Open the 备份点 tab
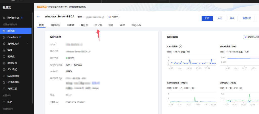Image resolution: width=259 pixels, height=114 pixels. [x=84, y=25]
